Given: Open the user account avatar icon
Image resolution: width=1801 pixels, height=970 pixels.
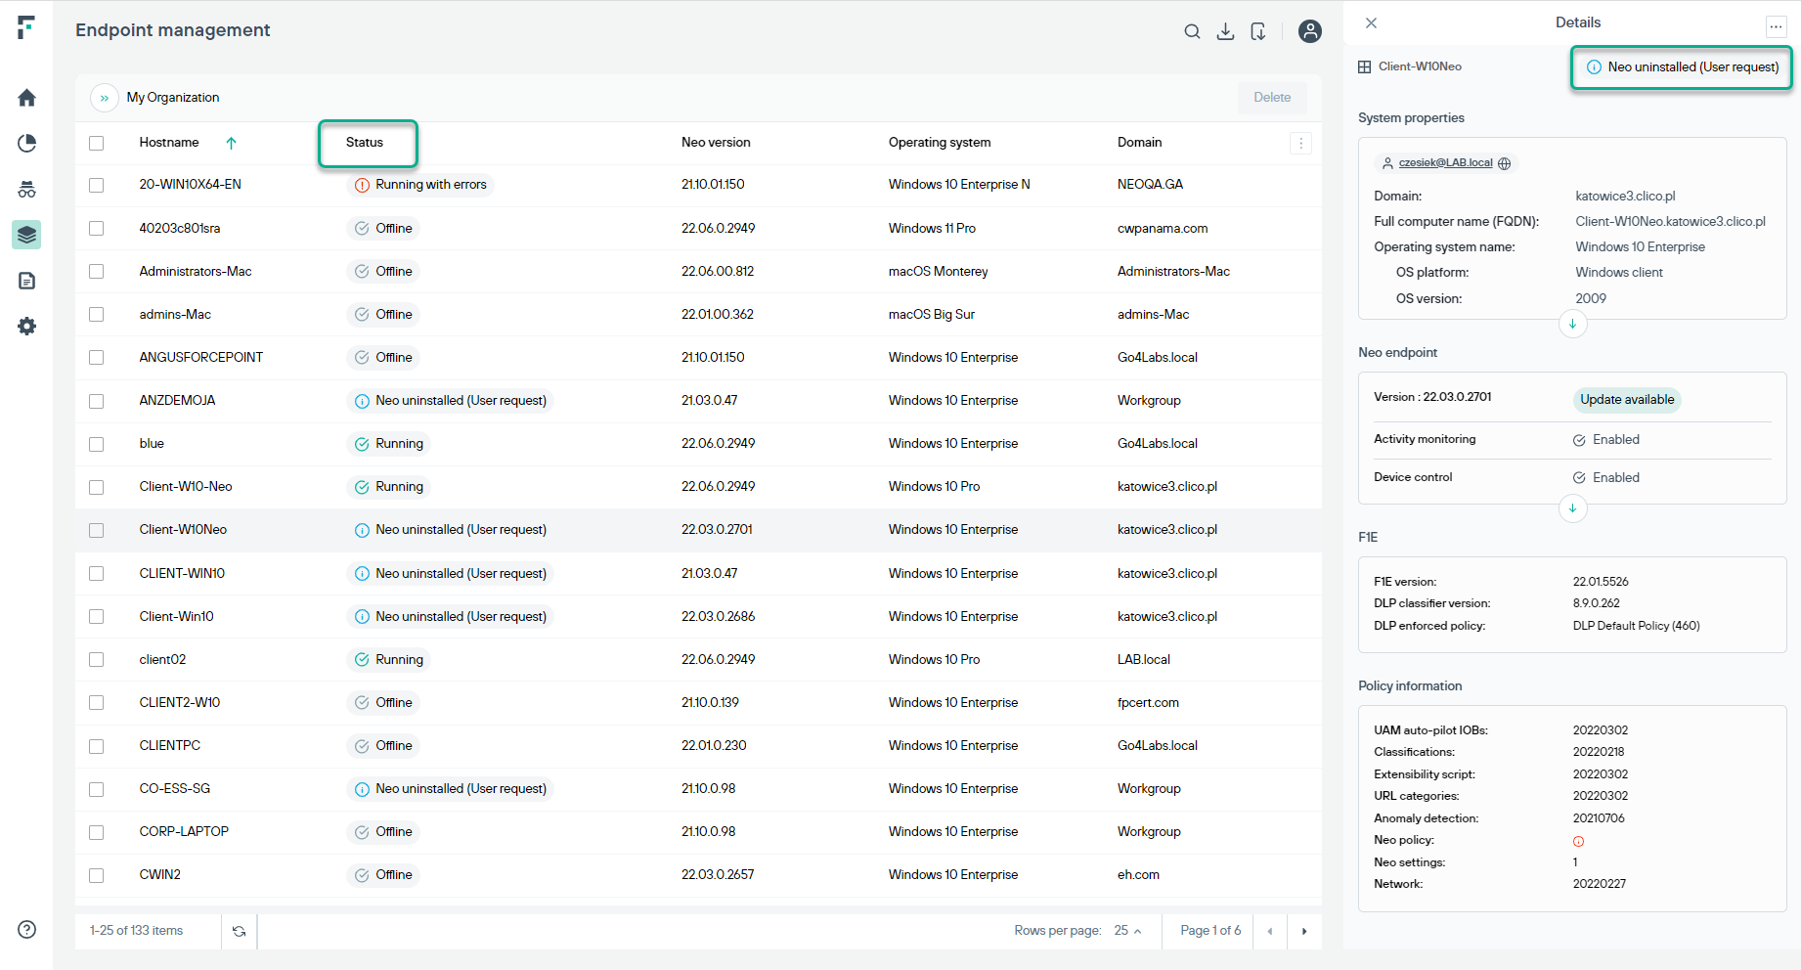Looking at the screenshot, I should click(x=1310, y=31).
